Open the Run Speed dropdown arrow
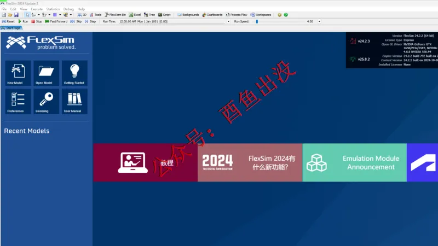 pyautogui.click(x=319, y=21)
